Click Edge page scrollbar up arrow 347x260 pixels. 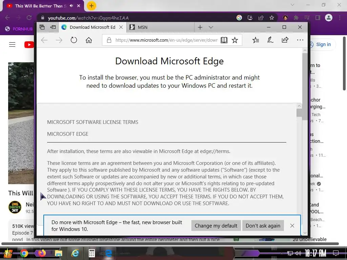tap(305, 50)
